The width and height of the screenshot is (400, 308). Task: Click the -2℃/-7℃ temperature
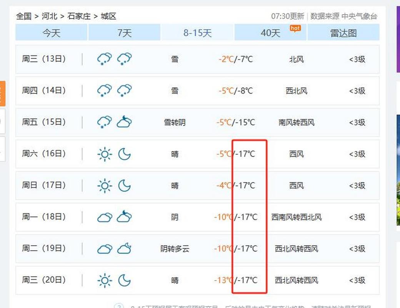click(x=236, y=59)
